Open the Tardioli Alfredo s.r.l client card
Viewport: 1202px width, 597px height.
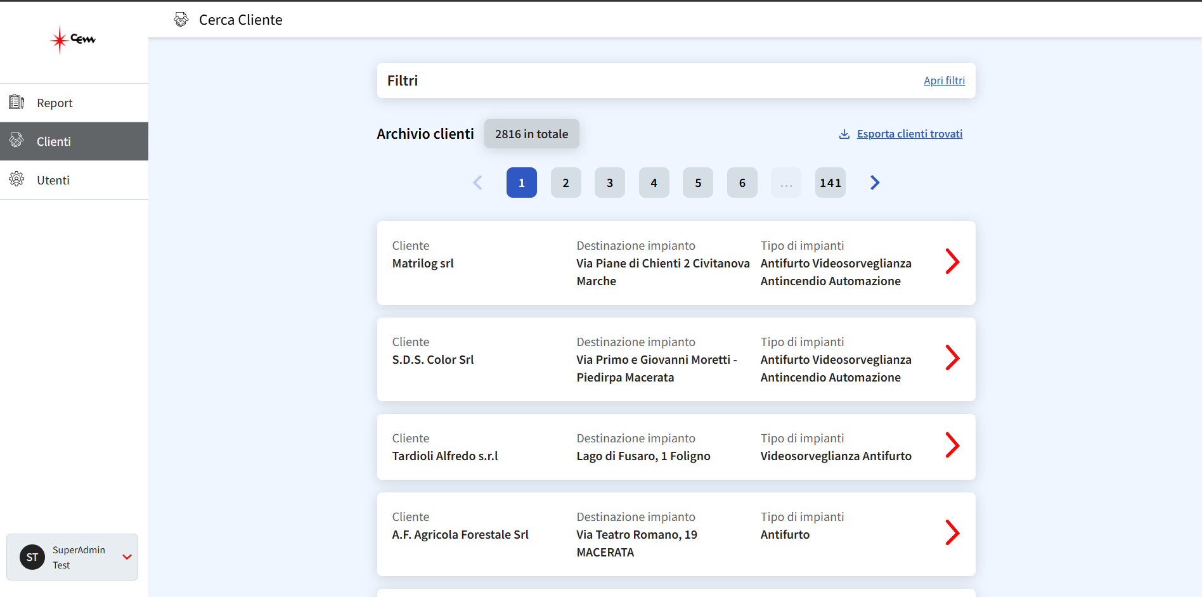tap(676, 447)
